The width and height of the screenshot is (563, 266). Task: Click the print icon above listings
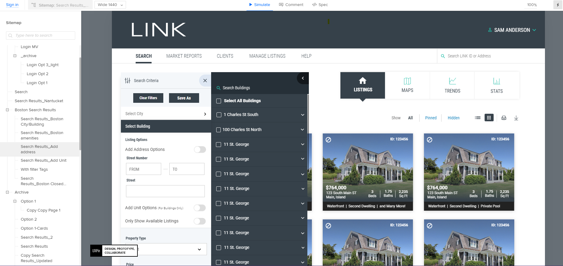[504, 118]
